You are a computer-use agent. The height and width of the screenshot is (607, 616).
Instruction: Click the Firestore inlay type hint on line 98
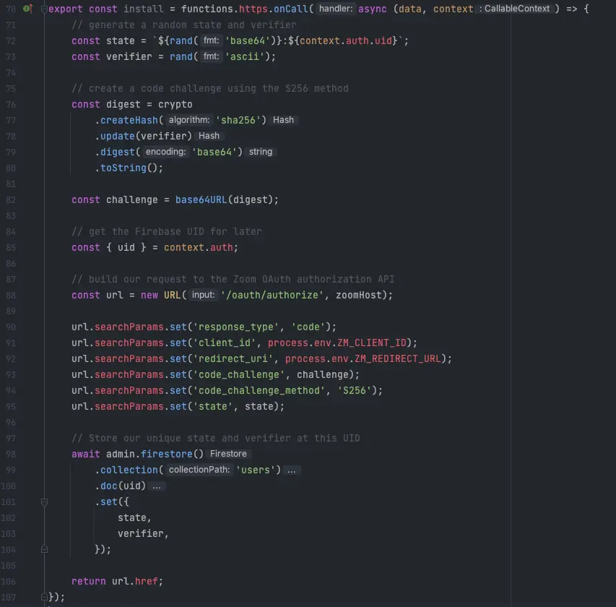(228, 453)
